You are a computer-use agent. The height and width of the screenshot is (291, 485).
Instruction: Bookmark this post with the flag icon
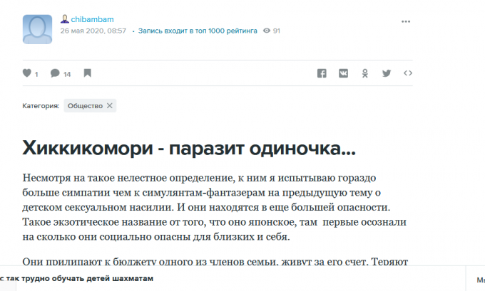tap(87, 73)
